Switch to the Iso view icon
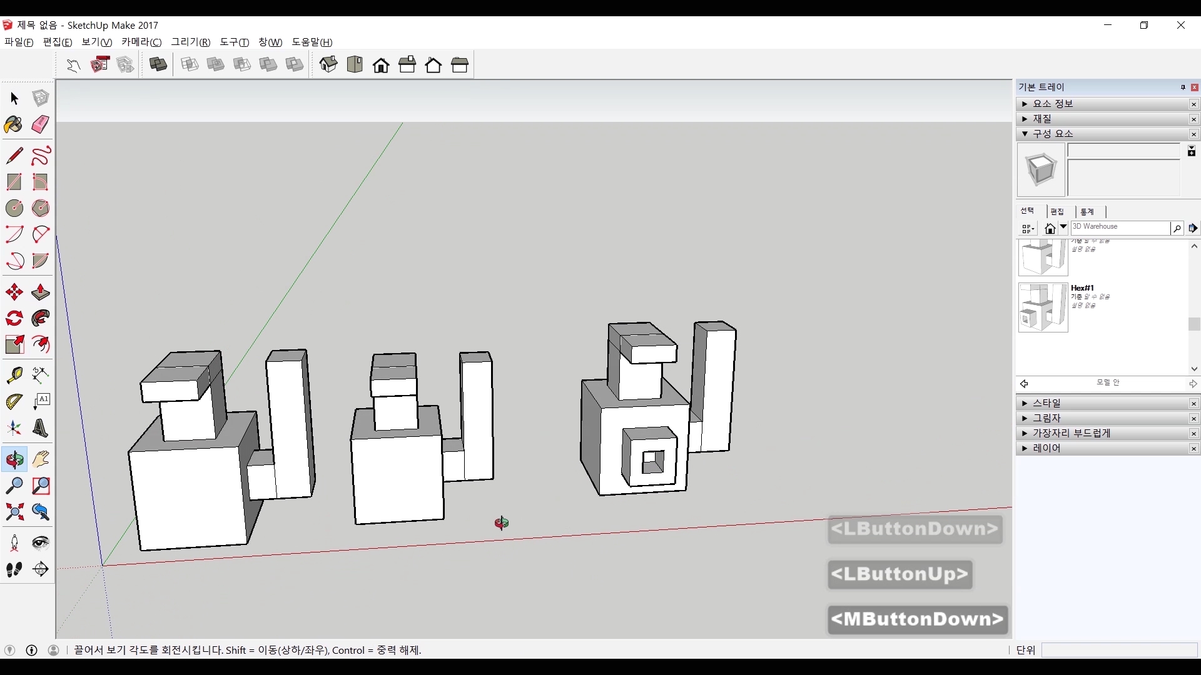The image size is (1201, 675). click(x=328, y=65)
